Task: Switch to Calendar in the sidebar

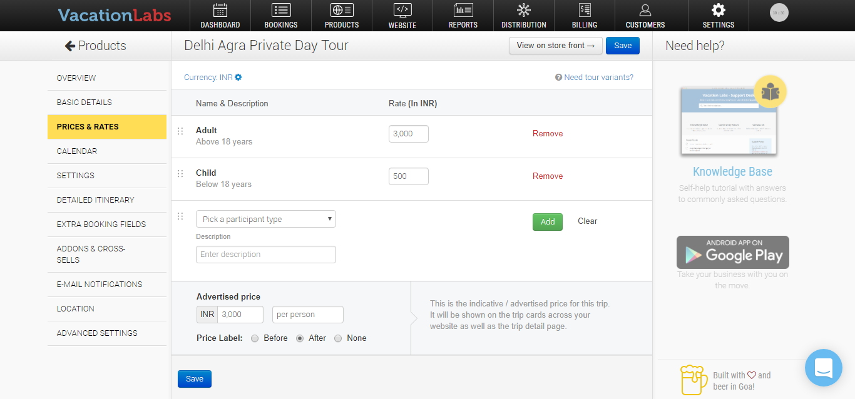Action: (76, 151)
